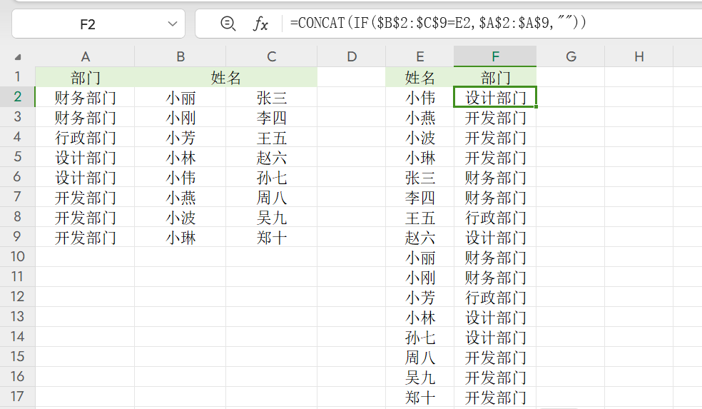This screenshot has width=702, height=409.
Task: Click the magnifier icon in formula bar
Action: click(x=228, y=24)
